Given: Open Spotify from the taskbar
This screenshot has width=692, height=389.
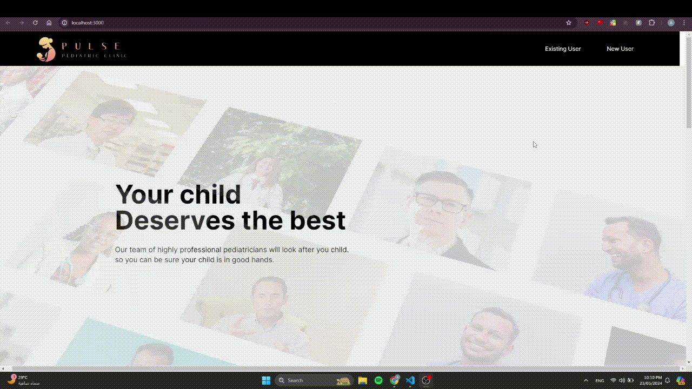Looking at the screenshot, I should (378, 380).
